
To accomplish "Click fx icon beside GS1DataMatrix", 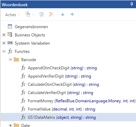I will 23,117.
